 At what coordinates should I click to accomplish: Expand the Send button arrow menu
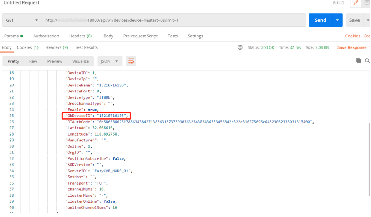pyautogui.click(x=337, y=20)
